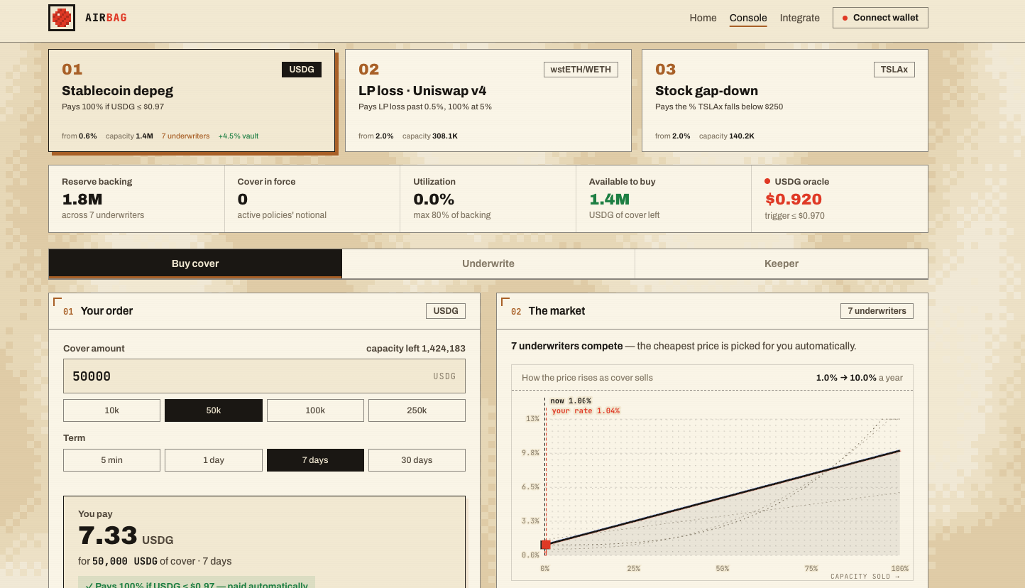Viewport: 1025px width, 588px height.
Task: Click the wstETH/WETH badge
Action: [581, 70]
